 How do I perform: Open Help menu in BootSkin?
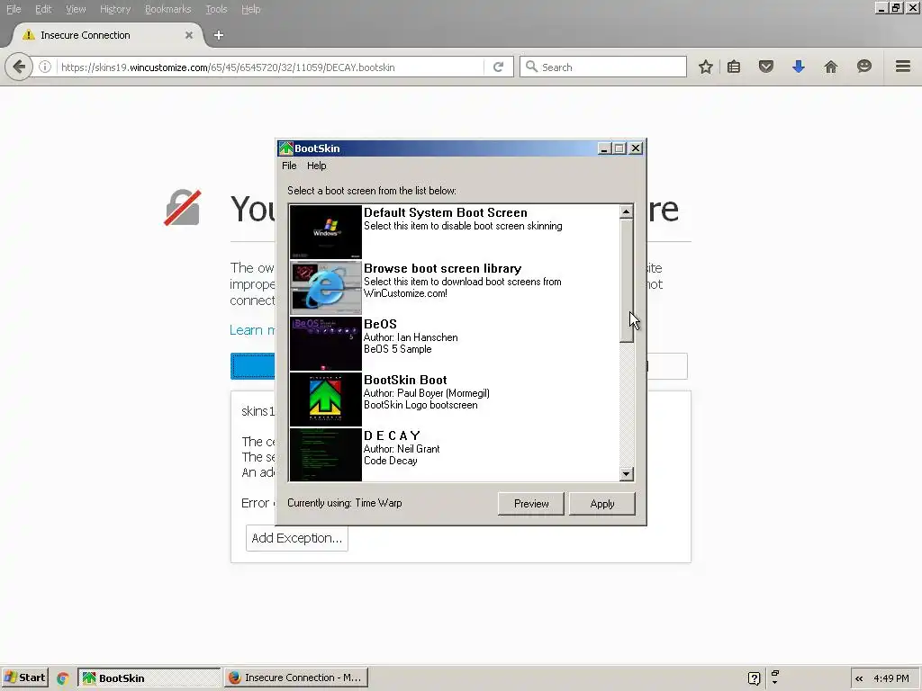click(x=316, y=166)
